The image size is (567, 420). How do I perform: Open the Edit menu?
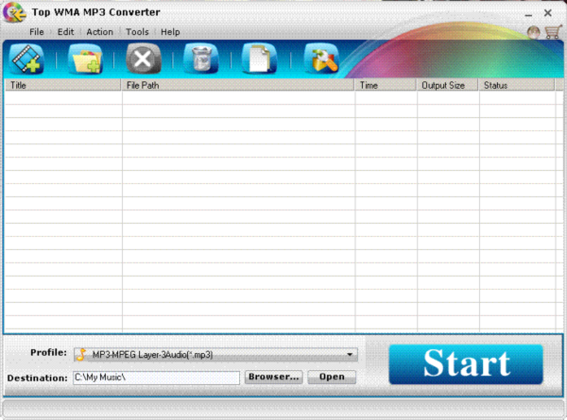[65, 32]
